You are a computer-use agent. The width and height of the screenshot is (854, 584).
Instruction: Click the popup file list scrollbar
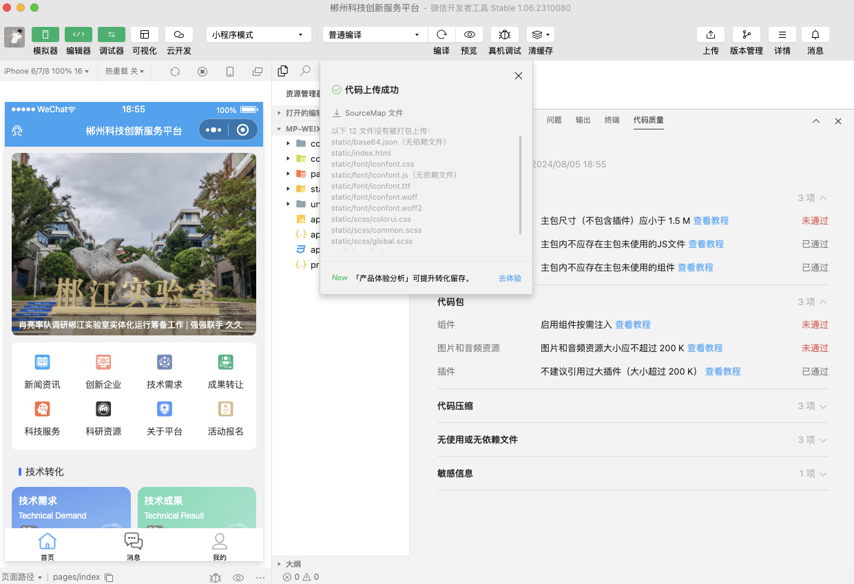pyautogui.click(x=521, y=185)
